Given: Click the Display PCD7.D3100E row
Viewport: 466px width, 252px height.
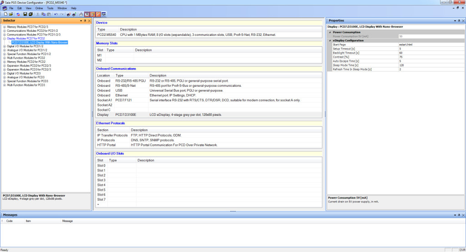Looking at the screenshot, I should pos(208,115).
